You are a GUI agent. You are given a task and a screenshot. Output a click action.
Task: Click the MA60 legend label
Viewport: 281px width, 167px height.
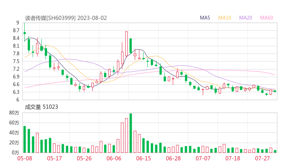coord(267,18)
